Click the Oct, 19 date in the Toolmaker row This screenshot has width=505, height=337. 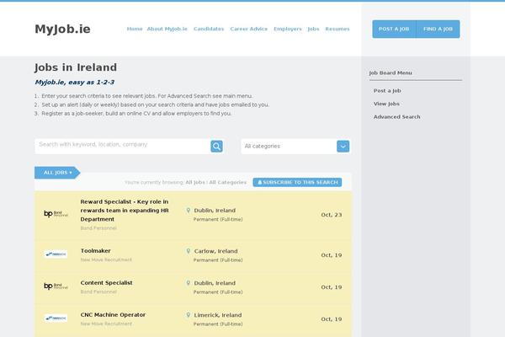[331, 254]
